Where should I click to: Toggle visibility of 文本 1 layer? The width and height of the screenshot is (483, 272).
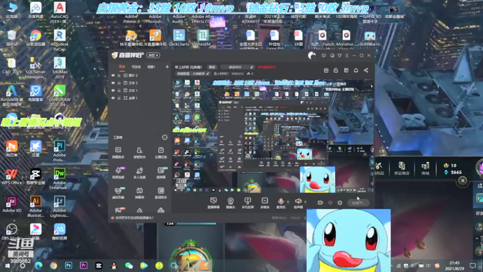[x=113, y=90]
